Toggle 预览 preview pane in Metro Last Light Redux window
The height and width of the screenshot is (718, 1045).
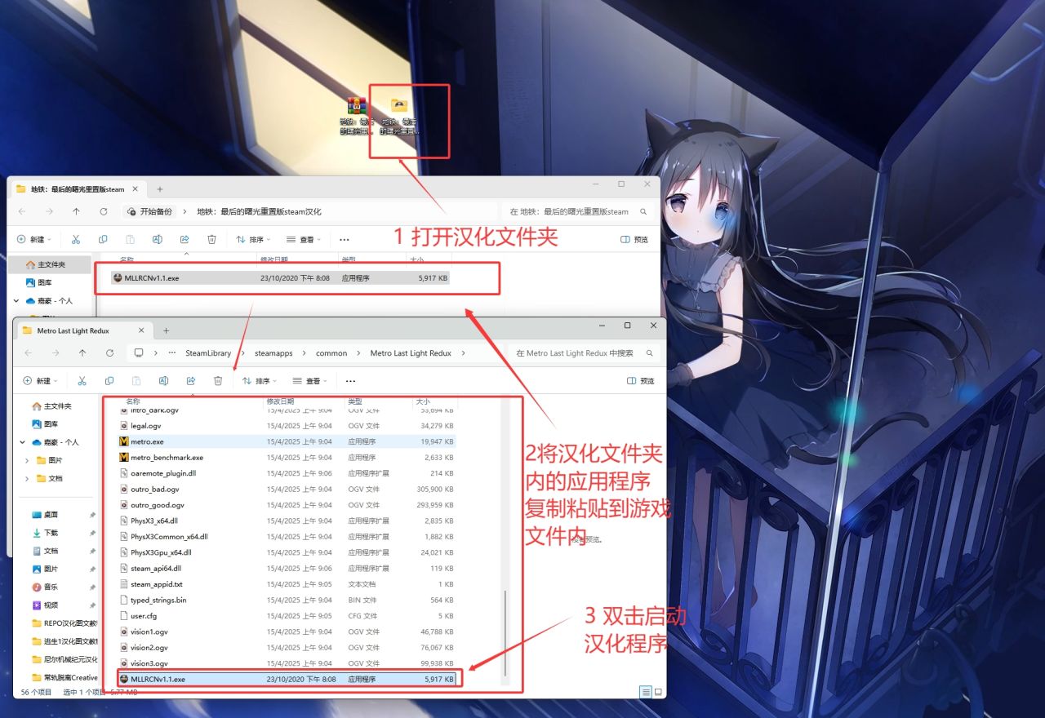click(641, 381)
